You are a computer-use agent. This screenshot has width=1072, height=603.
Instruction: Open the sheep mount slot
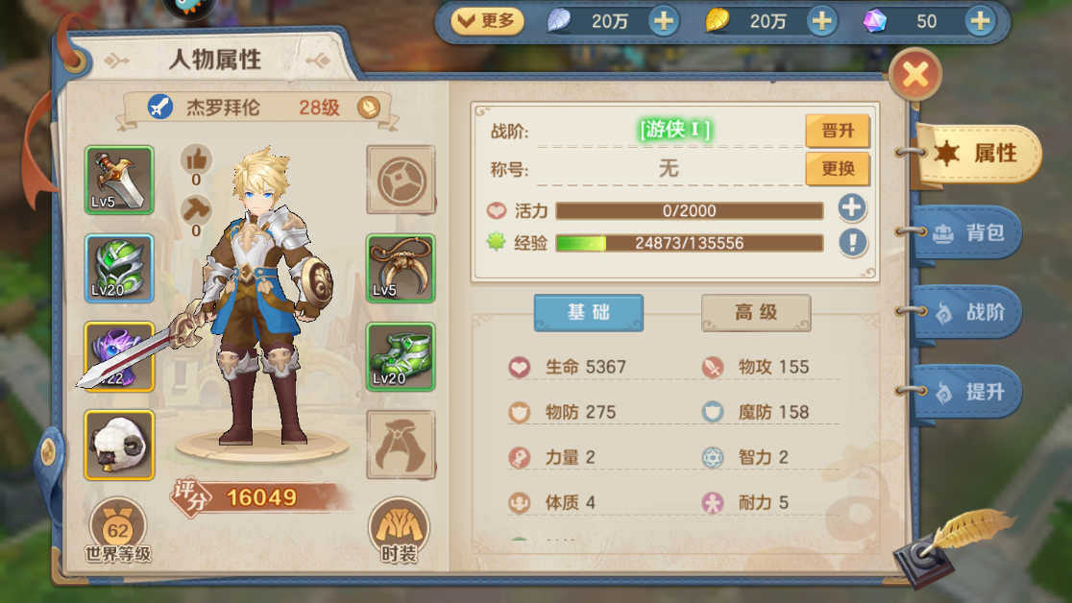(x=119, y=446)
